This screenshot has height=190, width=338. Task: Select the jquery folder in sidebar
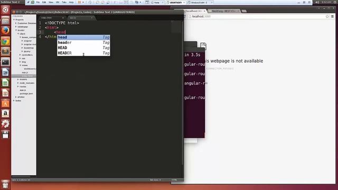(27, 52)
